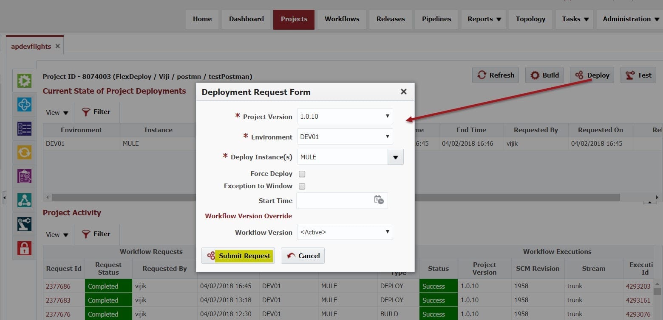Click Filter in Project Activity section

pos(96,234)
